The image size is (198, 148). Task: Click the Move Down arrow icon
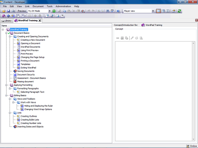coord(40,16)
